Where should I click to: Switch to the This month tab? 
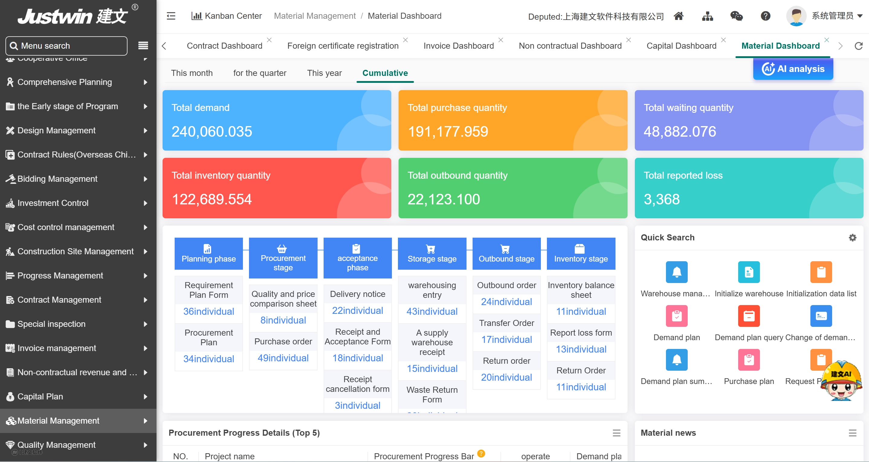point(192,73)
